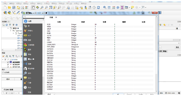Collapse the TestChar entry in the browser tree
This screenshot has height=97, width=183.
pos(11,31)
